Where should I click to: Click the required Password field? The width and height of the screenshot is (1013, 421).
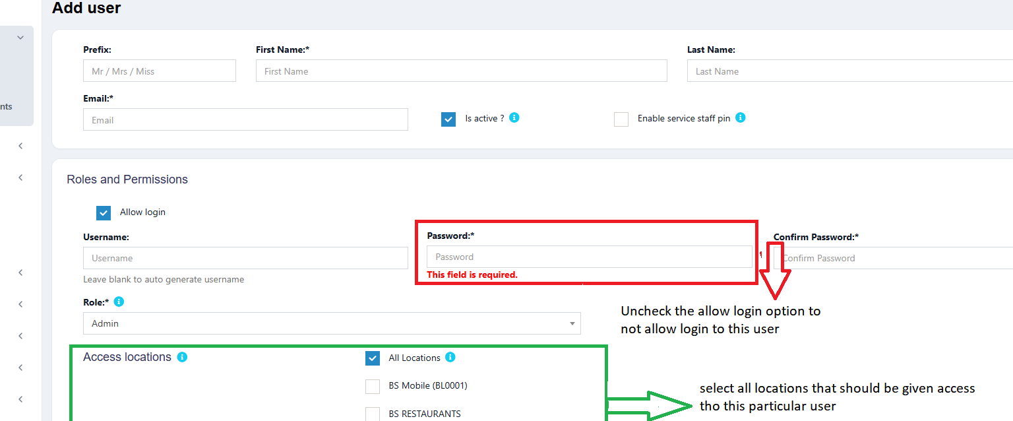589,257
